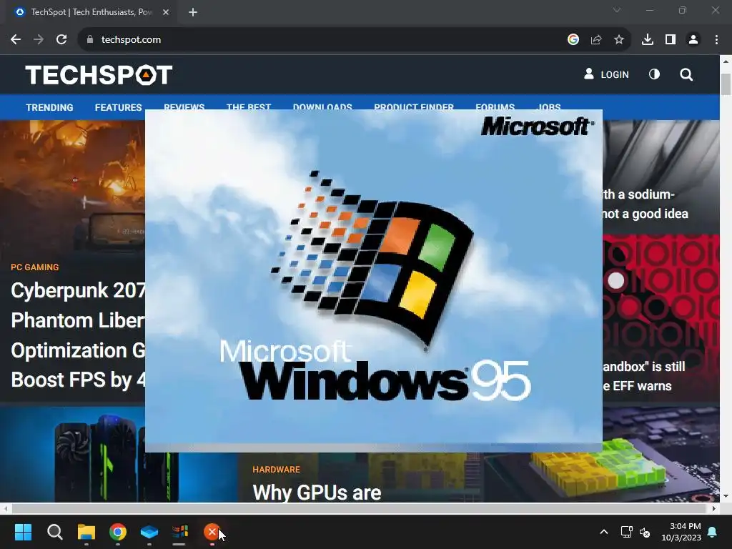732x549 pixels.
Task: Open the FEATURES menu item
Action: point(118,107)
